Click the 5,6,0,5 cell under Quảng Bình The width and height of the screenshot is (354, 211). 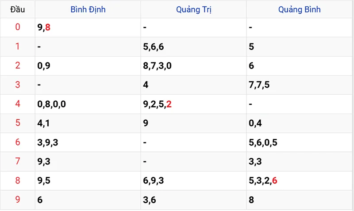263,142
